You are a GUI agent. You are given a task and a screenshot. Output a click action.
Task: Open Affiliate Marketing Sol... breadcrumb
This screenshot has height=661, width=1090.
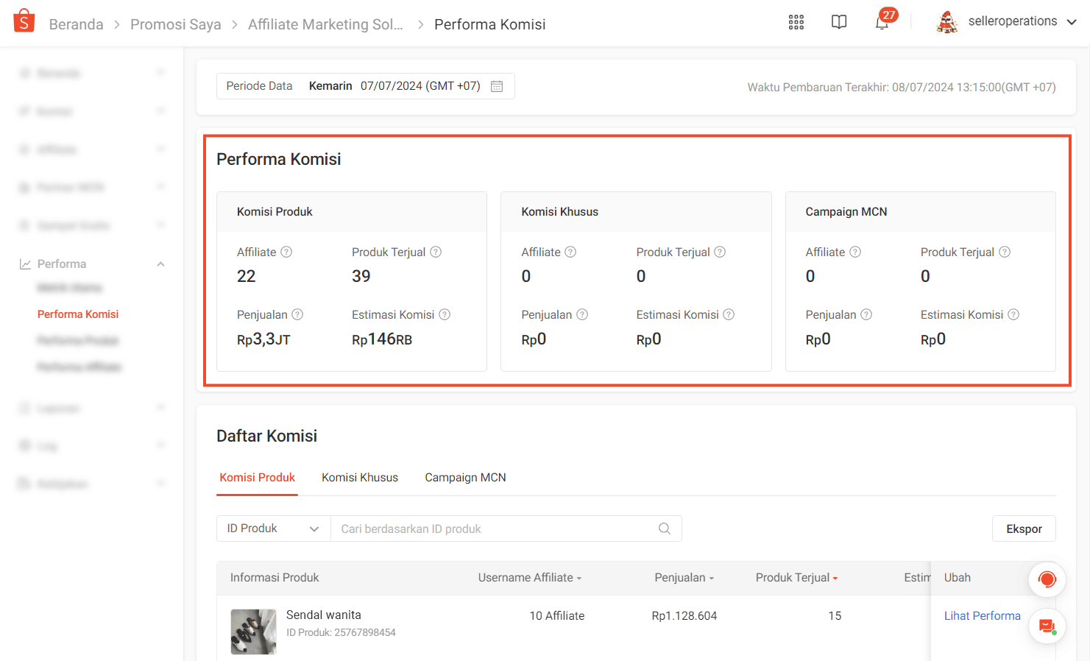325,24
